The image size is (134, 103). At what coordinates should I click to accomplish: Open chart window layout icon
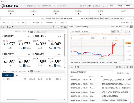pyautogui.click(x=121, y=27)
